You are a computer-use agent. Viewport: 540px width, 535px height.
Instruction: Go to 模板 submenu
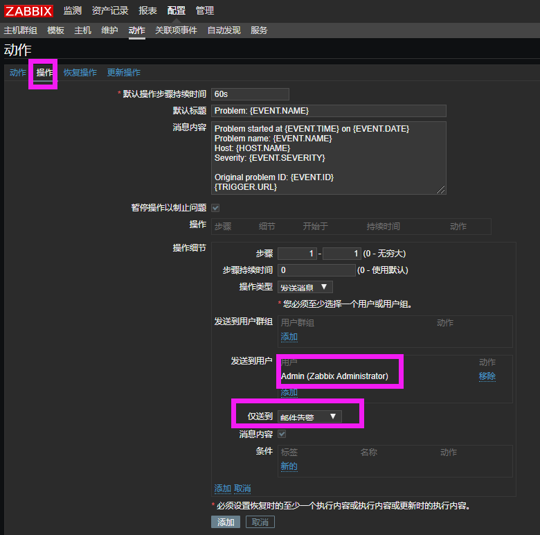tap(56, 30)
